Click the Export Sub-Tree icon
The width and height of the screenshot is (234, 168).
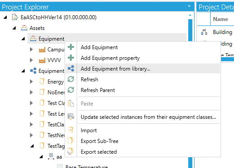click(71, 141)
